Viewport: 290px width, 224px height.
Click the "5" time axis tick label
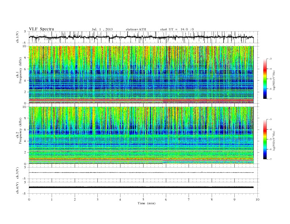143,199
